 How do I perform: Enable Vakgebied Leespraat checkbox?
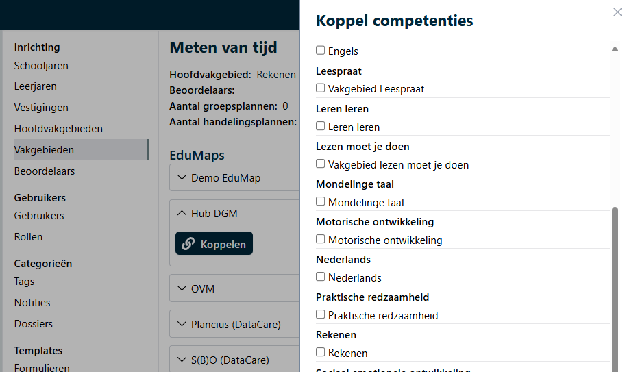pos(321,88)
